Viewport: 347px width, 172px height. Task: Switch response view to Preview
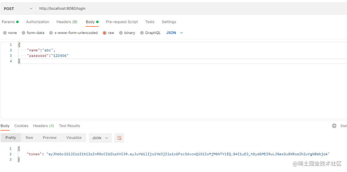(x=50, y=138)
